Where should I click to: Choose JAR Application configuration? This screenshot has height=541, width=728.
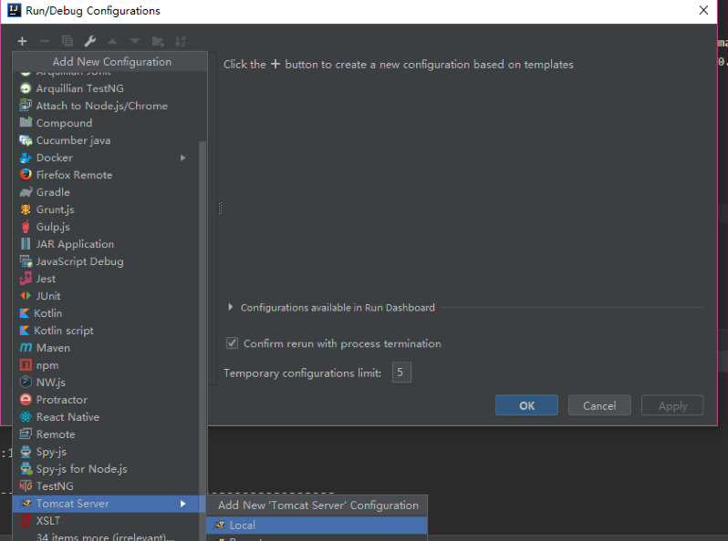click(x=106, y=244)
